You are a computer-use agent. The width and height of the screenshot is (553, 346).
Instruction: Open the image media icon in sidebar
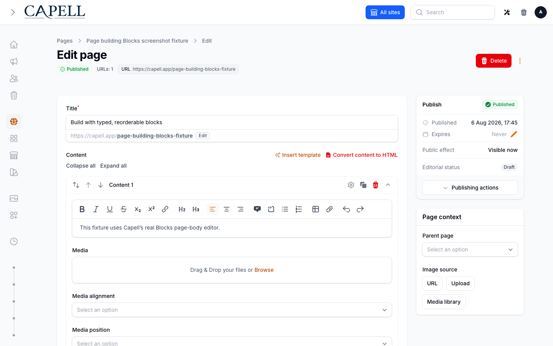[x=14, y=198]
